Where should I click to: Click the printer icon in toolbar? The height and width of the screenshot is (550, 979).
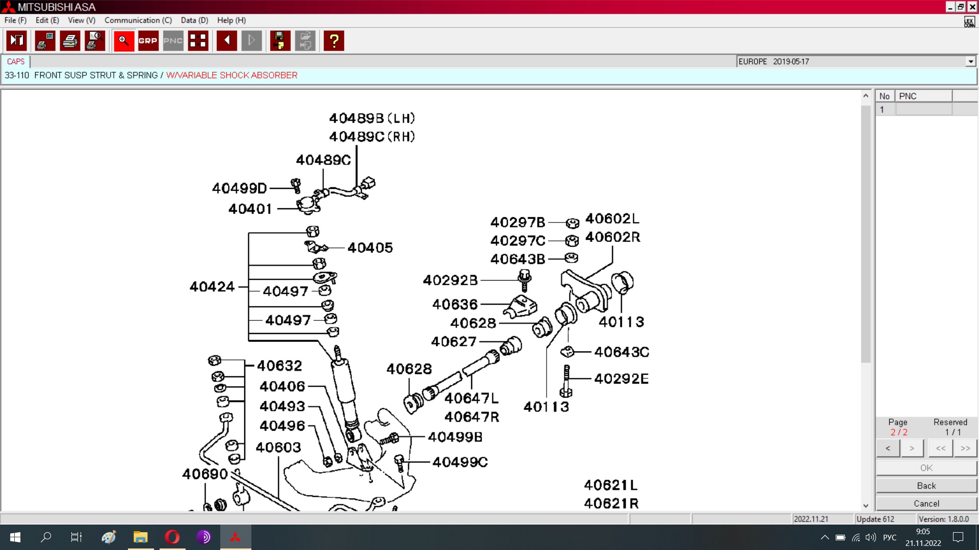pos(70,41)
